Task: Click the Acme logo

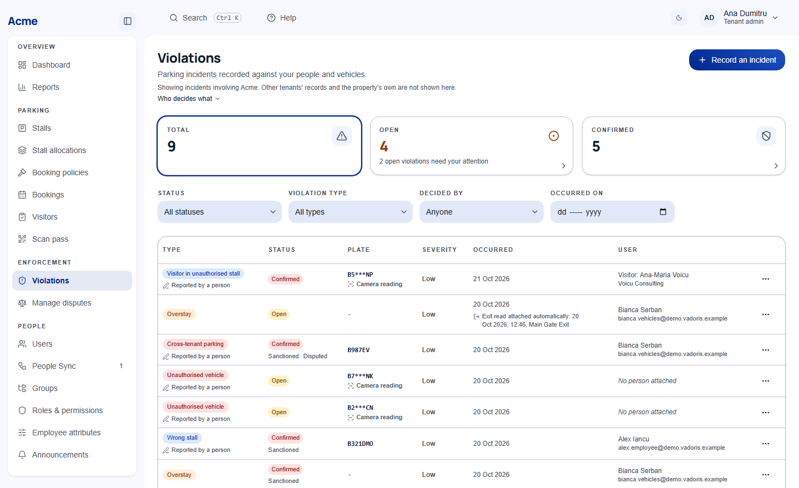Action: (23, 21)
